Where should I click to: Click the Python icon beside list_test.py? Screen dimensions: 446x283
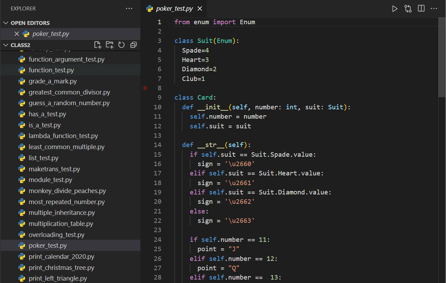22,158
